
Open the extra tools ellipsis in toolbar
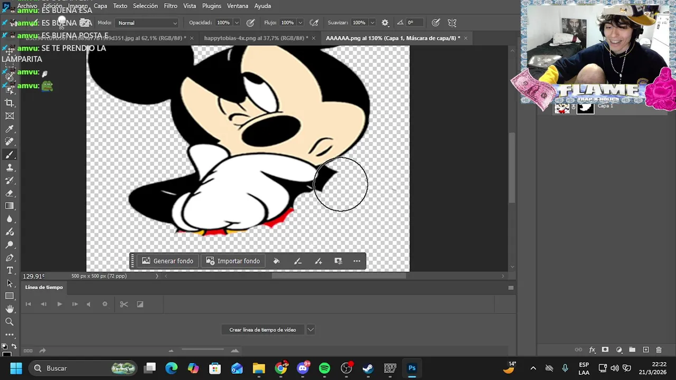[x=10, y=334]
